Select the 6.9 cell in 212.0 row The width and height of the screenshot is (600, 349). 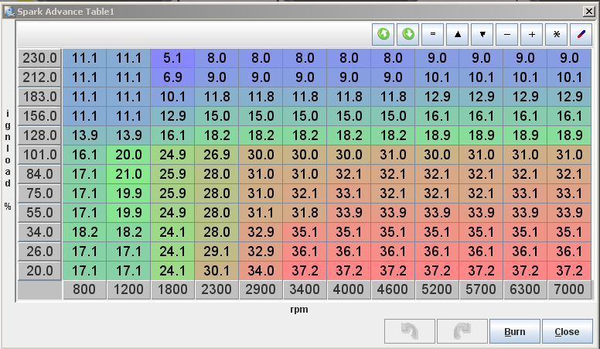click(x=172, y=77)
